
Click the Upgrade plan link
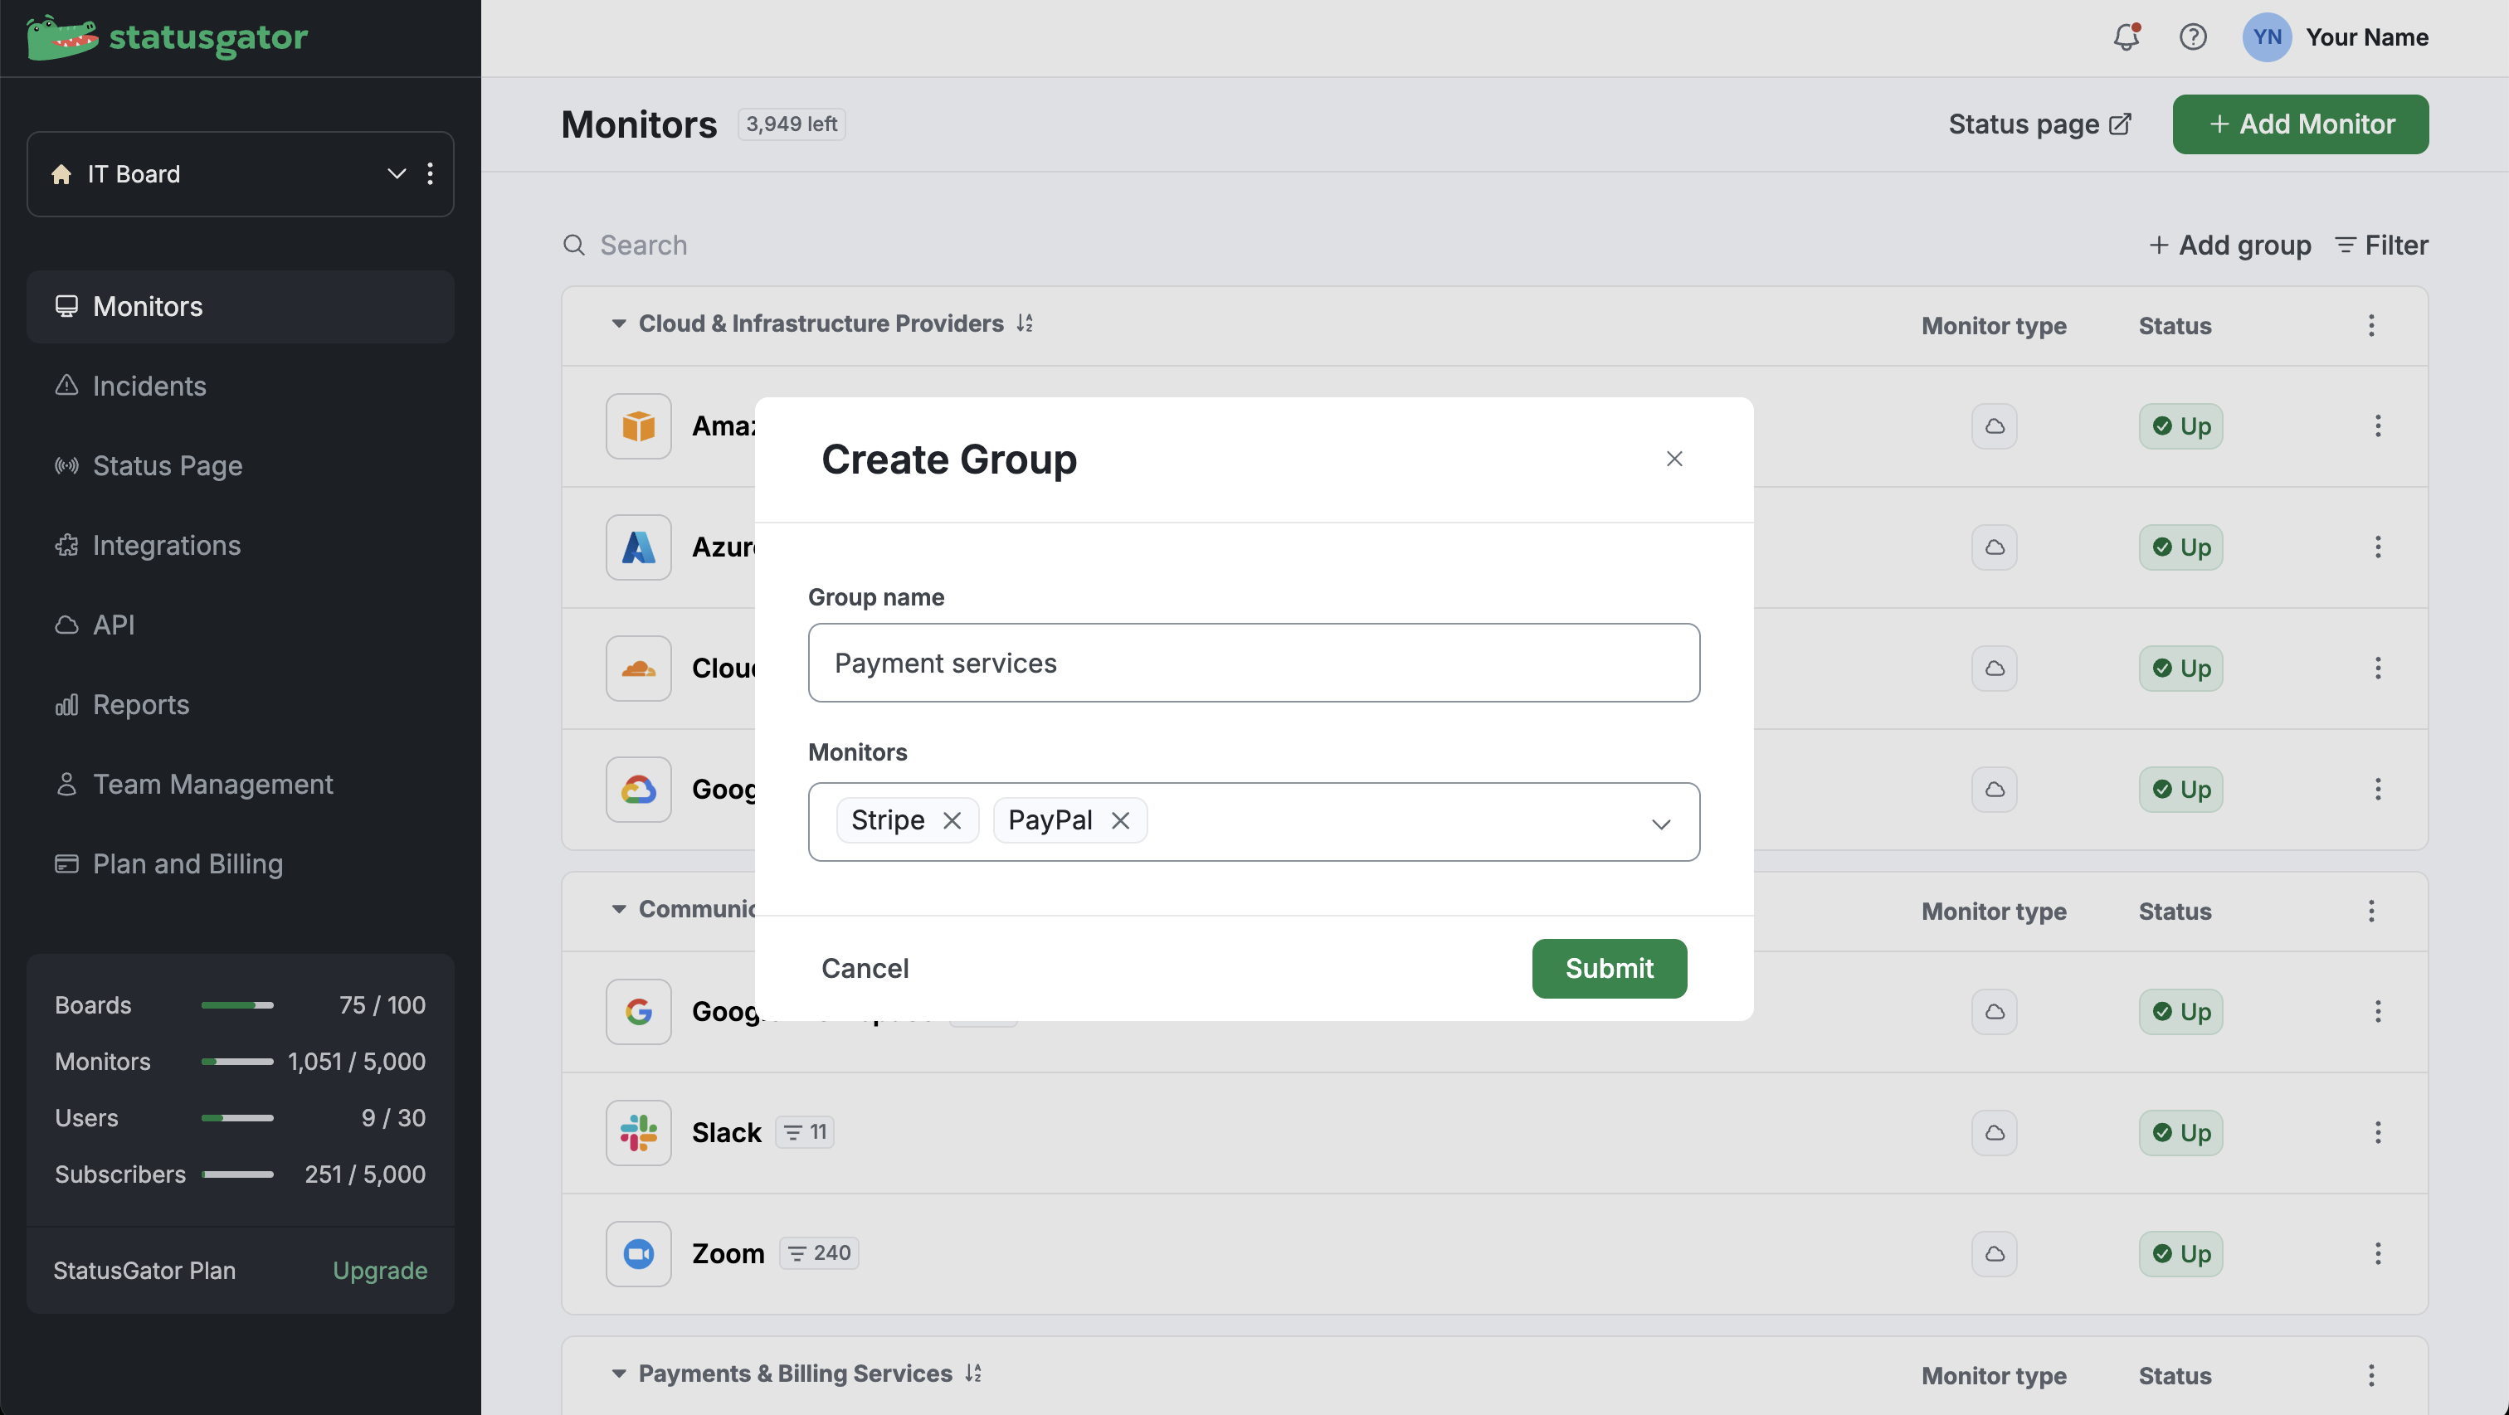tap(380, 1271)
